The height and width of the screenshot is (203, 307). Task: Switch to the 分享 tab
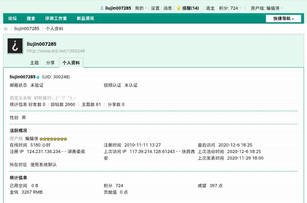click(50, 63)
